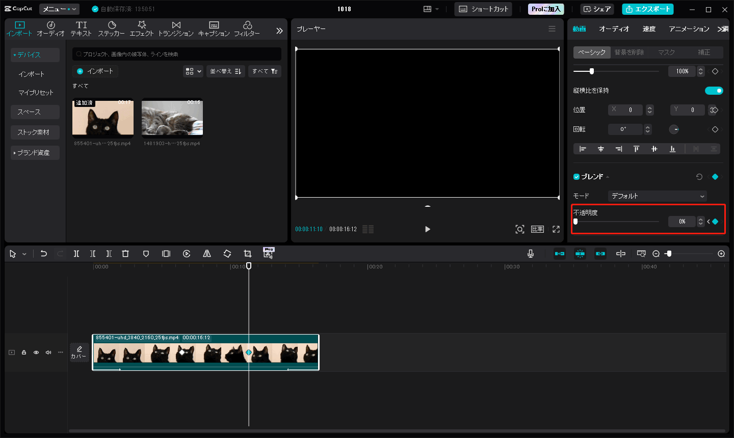Open the エフェクト tab
This screenshot has width=734, height=438.
141,29
